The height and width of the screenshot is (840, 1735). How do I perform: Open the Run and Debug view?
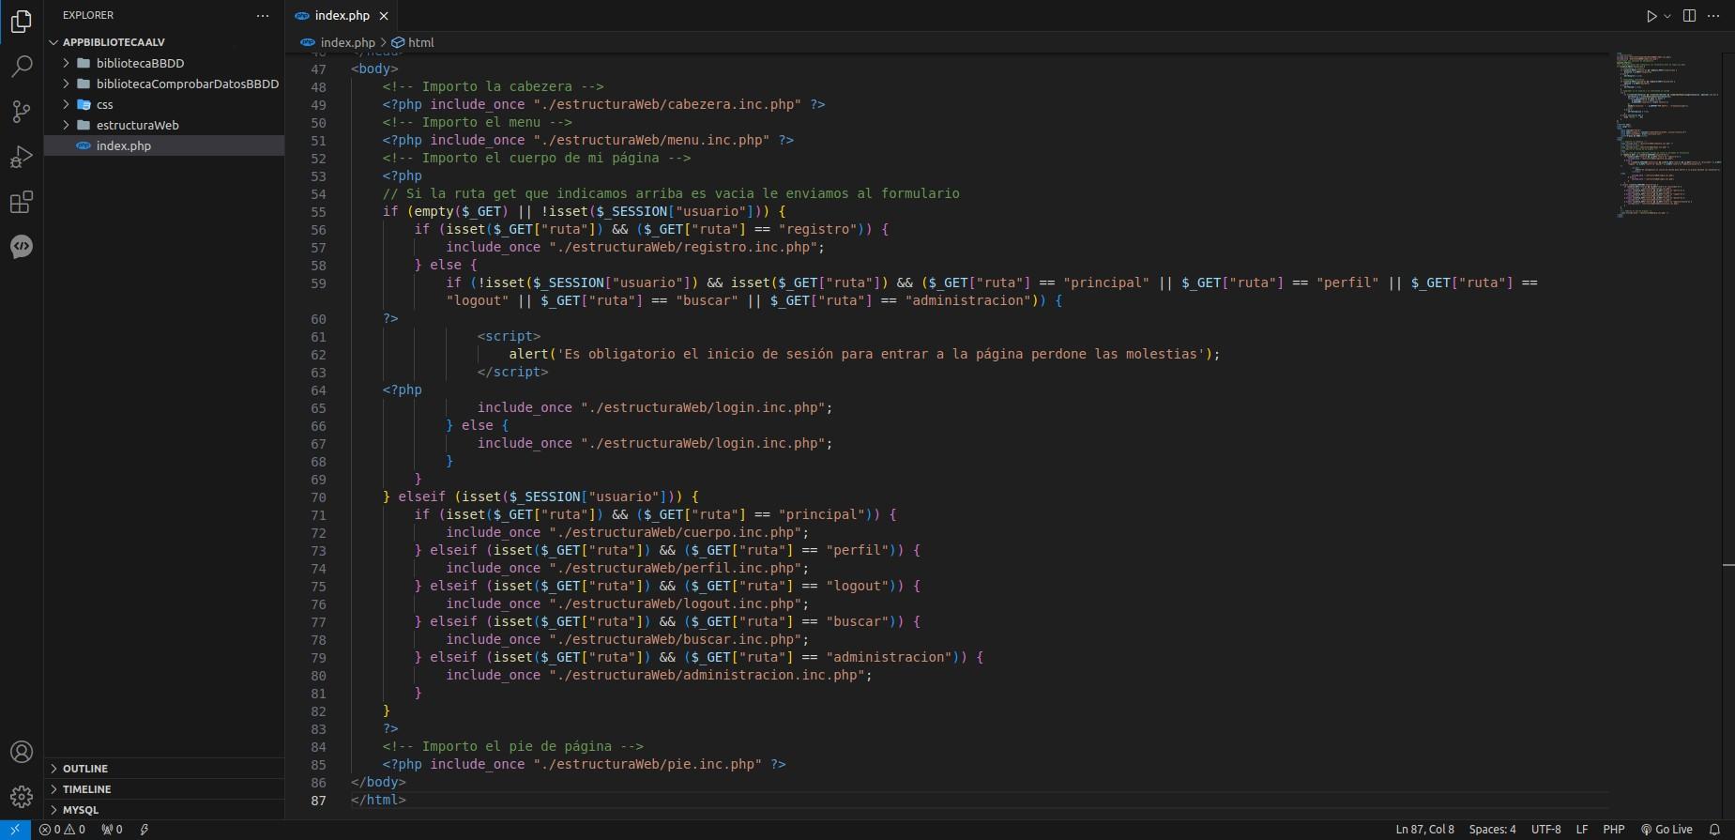point(22,157)
